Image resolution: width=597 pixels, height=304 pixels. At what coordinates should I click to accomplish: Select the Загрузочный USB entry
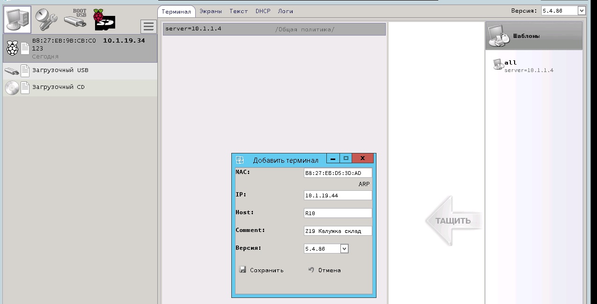pos(60,71)
